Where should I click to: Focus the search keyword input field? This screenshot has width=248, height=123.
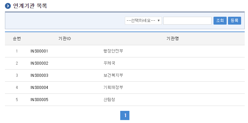pos(187,21)
